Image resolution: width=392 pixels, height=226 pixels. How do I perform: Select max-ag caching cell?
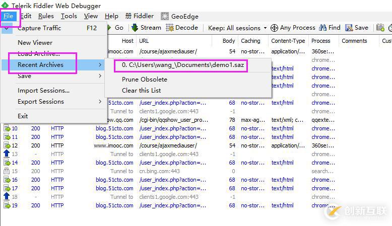click(252, 120)
